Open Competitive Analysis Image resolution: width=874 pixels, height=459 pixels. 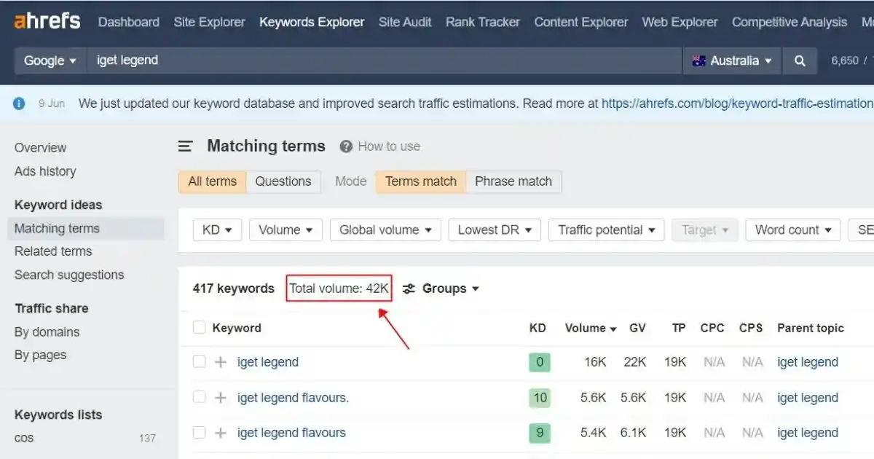790,22
